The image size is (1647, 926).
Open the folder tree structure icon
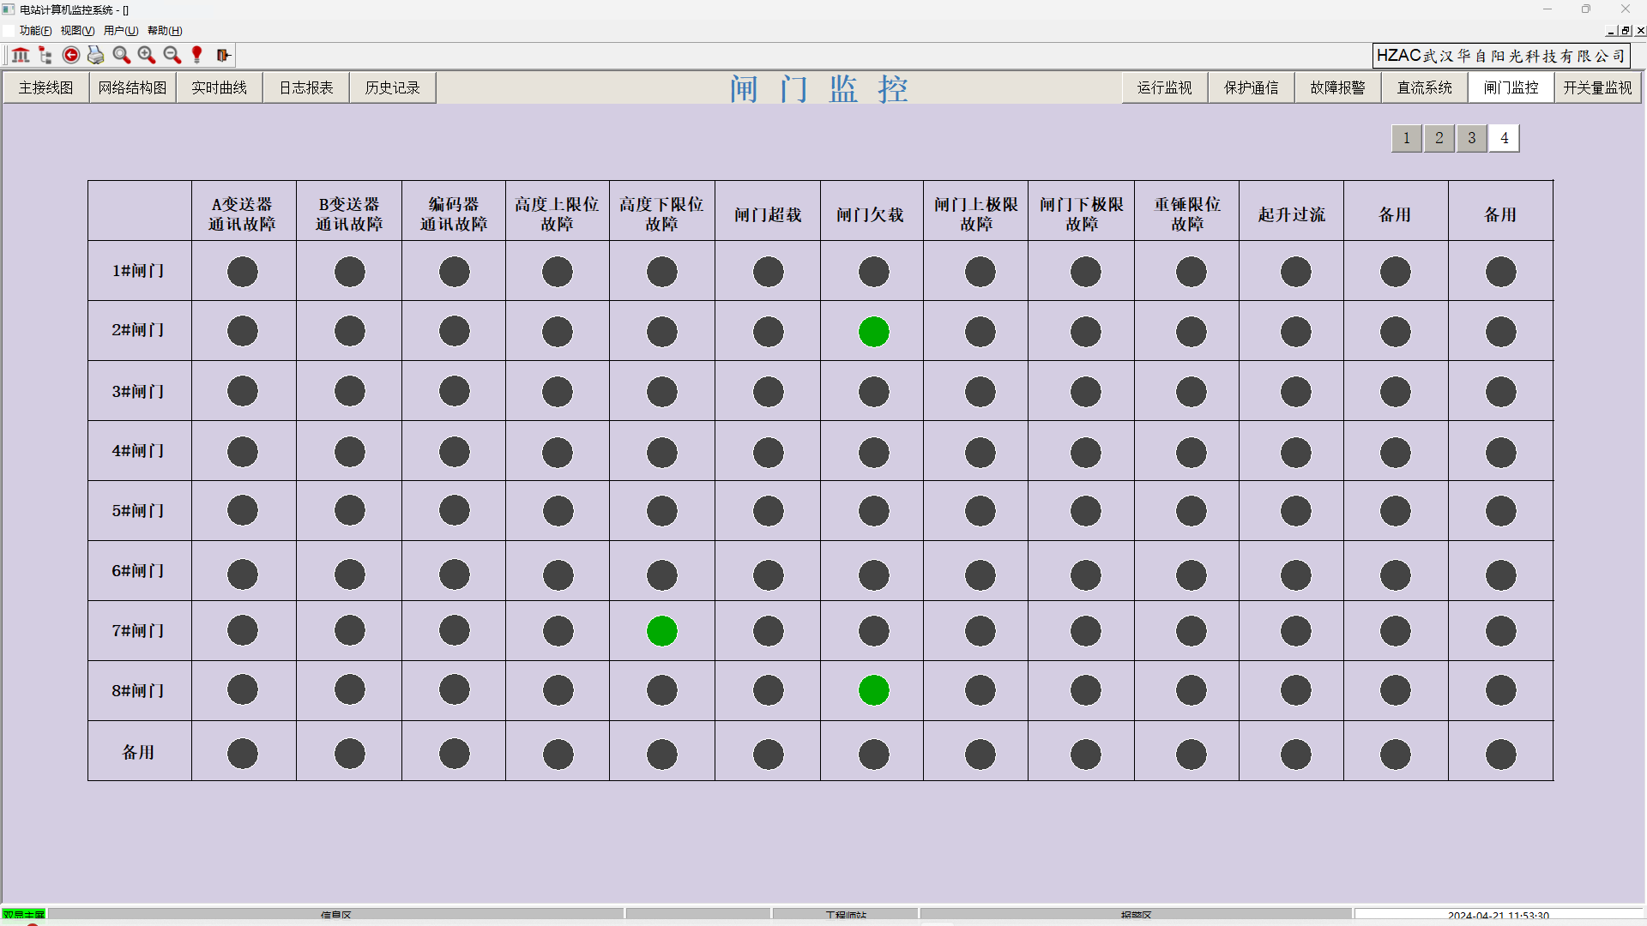tap(45, 55)
